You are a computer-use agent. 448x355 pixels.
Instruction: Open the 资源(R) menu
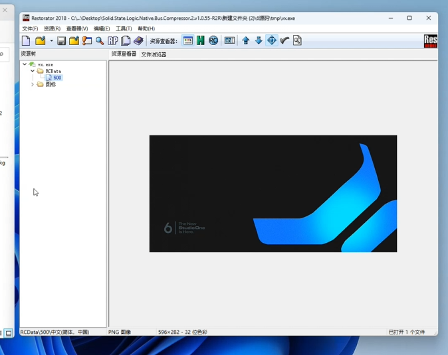click(x=52, y=29)
